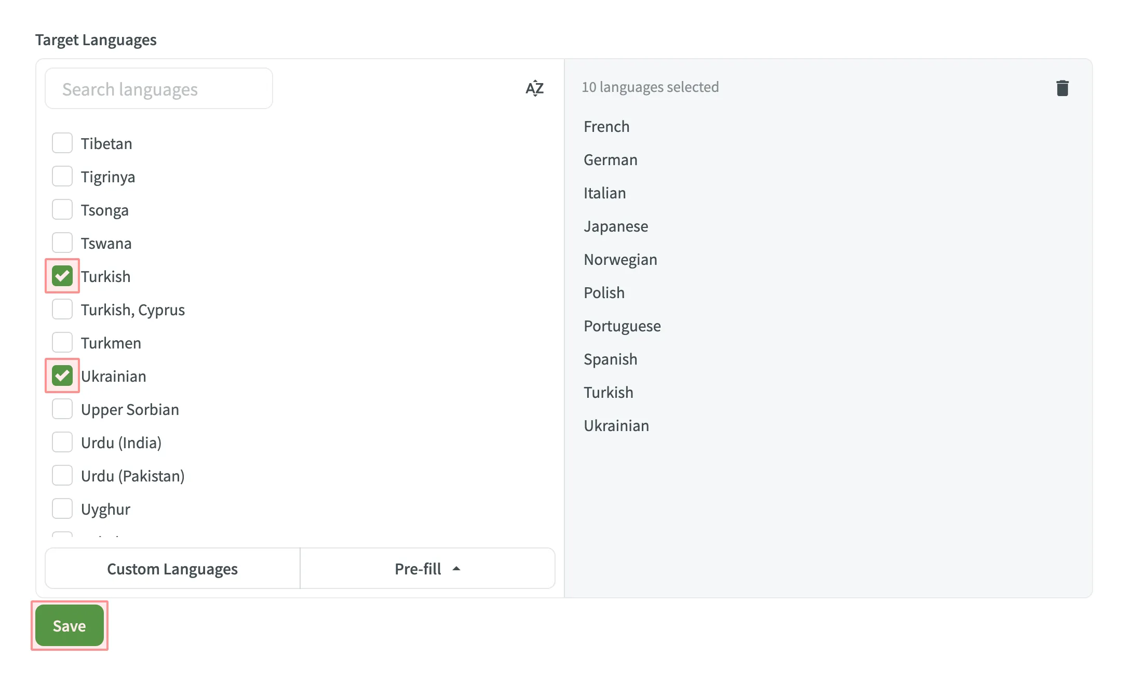This screenshot has height=684, width=1134.
Task: Click the Search languages input field
Action: coord(158,88)
